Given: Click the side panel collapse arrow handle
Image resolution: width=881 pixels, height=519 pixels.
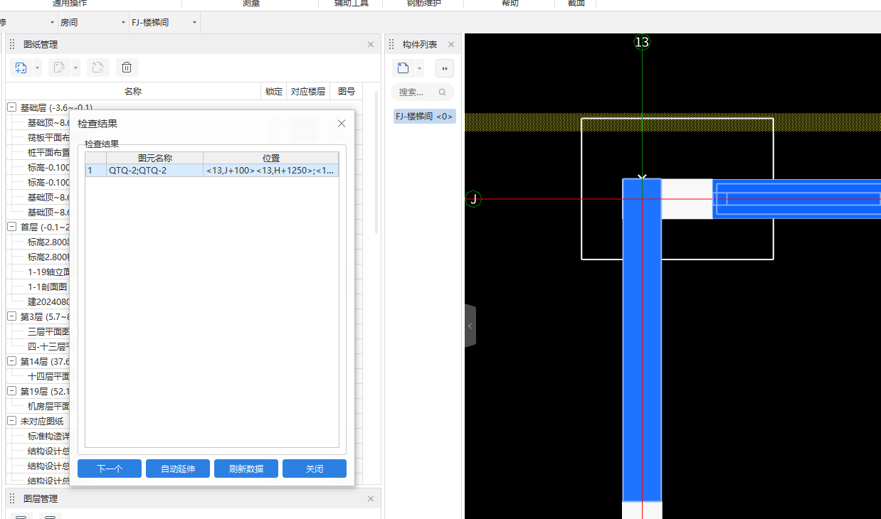Looking at the screenshot, I should [470, 326].
